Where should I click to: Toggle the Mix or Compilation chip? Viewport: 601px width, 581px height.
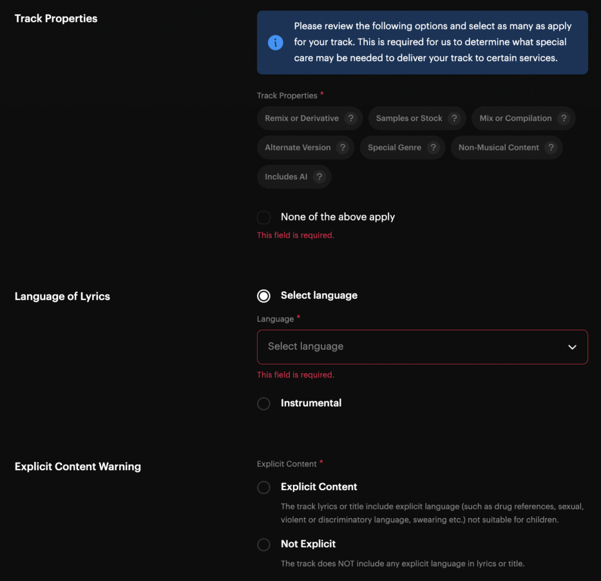[515, 118]
